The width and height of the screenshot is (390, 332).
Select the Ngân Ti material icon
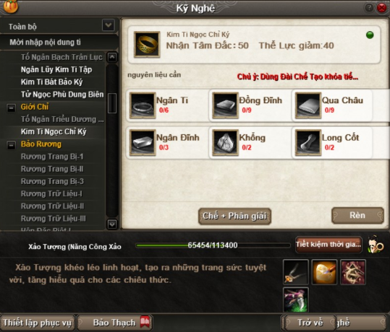pyautogui.click(x=143, y=105)
